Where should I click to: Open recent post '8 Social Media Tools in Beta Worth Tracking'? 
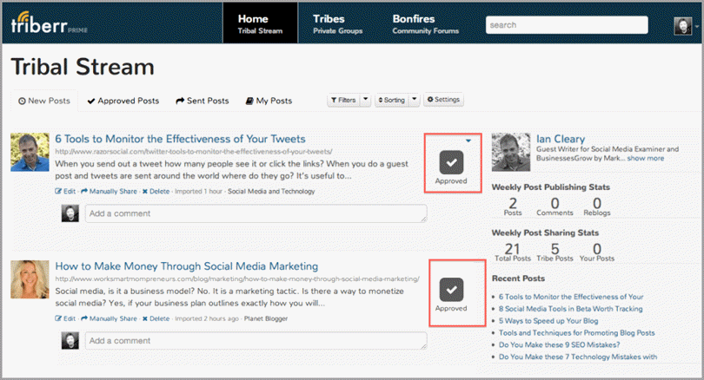pos(571,309)
